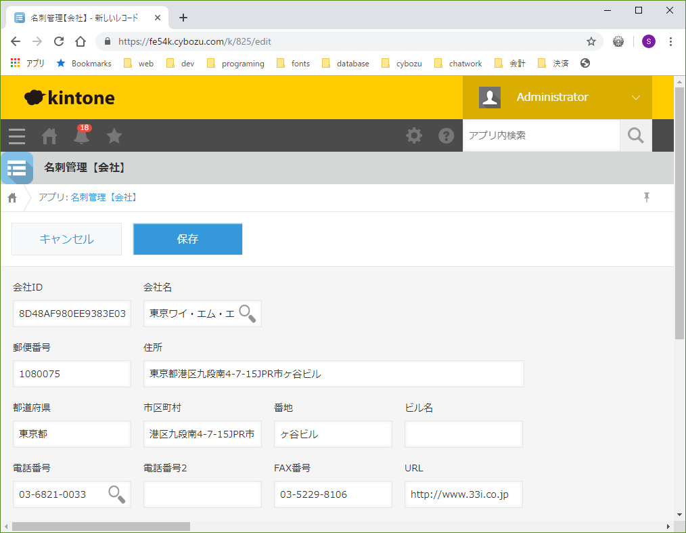
Task: Go forward in browser history
Action: point(37,41)
